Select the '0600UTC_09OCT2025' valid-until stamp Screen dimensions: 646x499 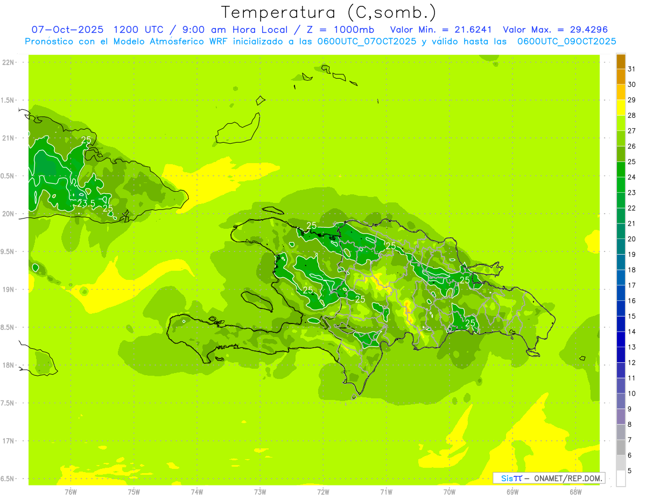coord(567,41)
